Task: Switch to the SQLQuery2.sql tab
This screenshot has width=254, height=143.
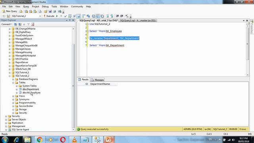Action: 138,21
